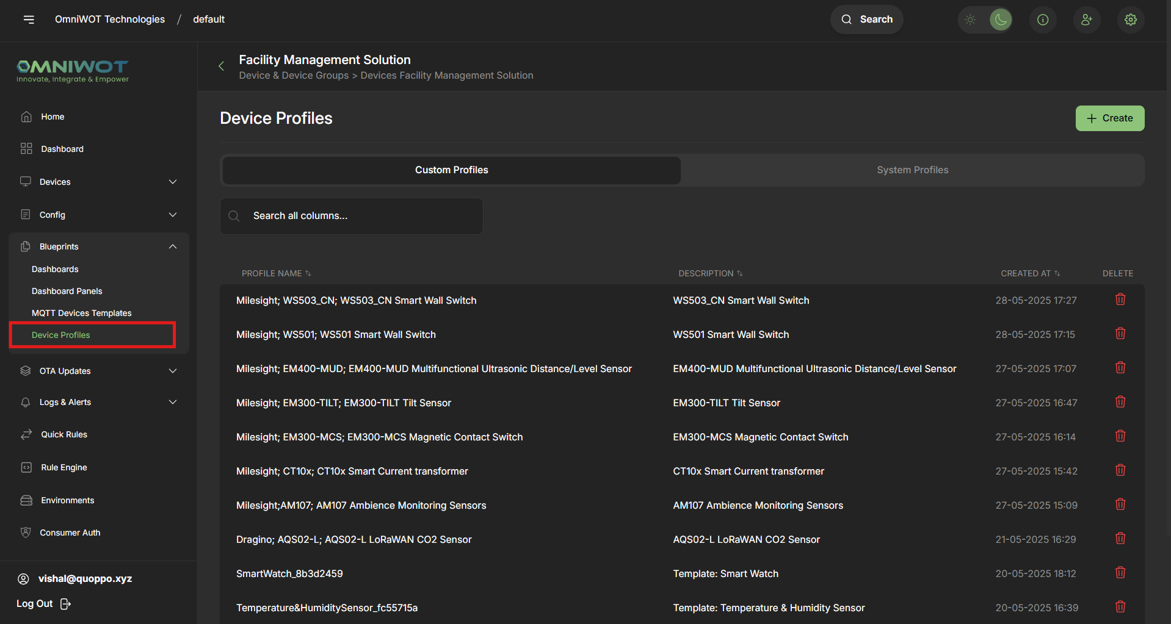Collapse the Blueprints section
The height and width of the screenshot is (624, 1171).
coord(173,246)
